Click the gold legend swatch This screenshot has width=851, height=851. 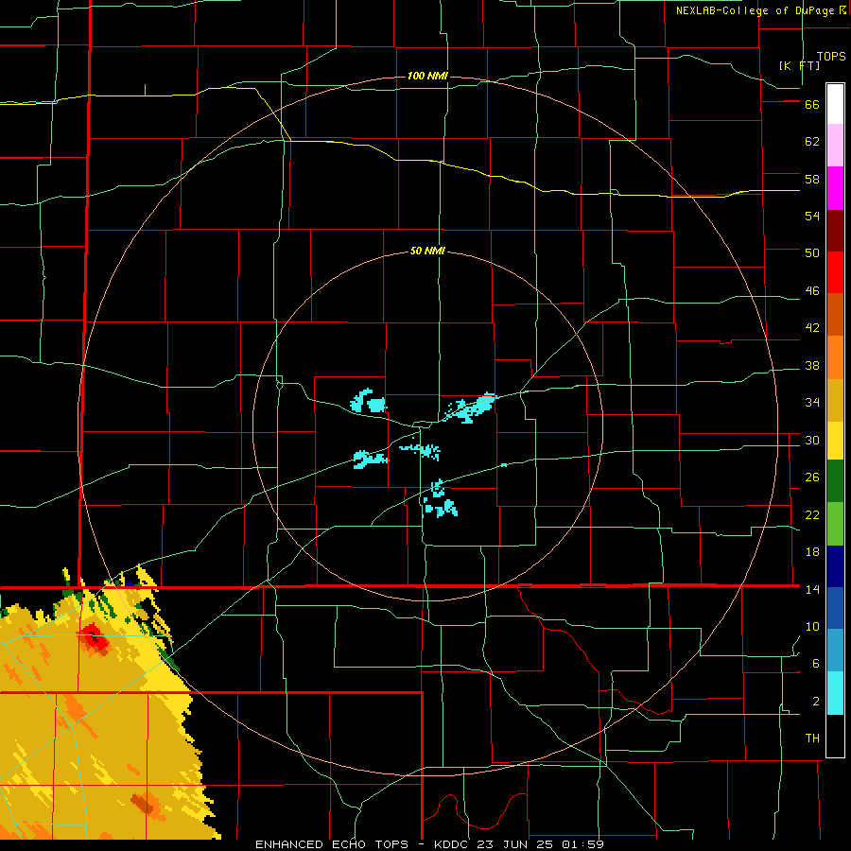[835, 400]
